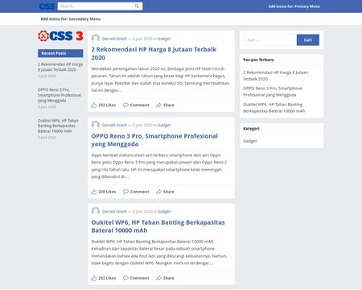Open Gadget under Kategori widget

(250, 141)
